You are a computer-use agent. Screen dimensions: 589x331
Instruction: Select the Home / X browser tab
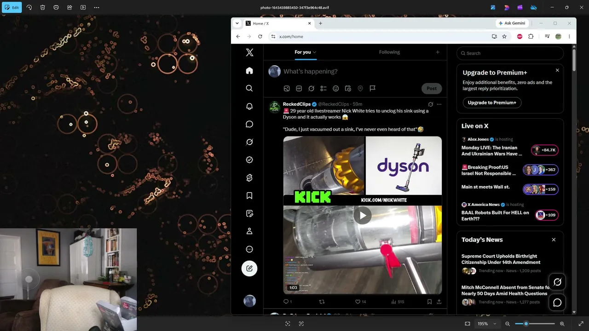[278, 23]
